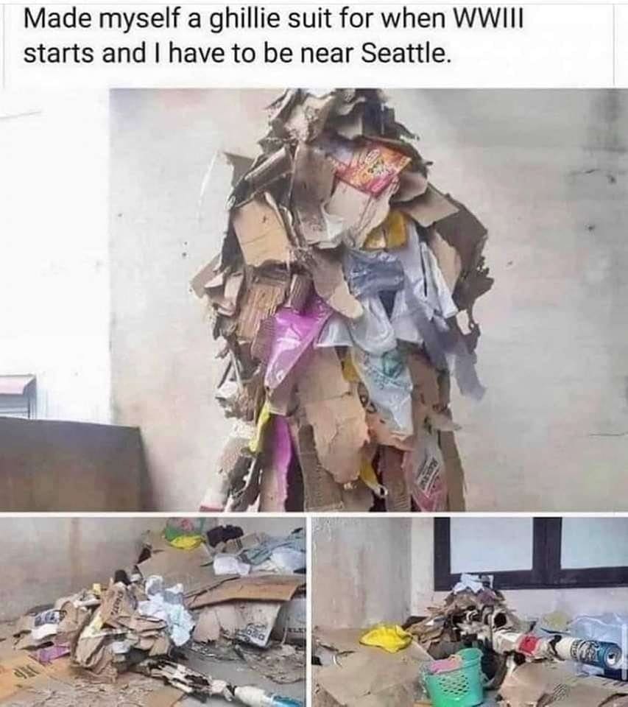Click the crumpled white plastic in left pile

point(167,611)
